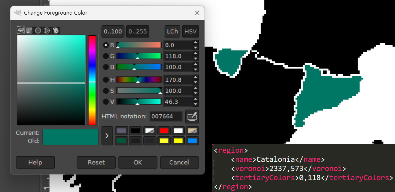Image resolution: width=395 pixels, height=192 pixels.
Task: Increase the R value with up arrow
Action: pyautogui.click(x=196, y=43)
